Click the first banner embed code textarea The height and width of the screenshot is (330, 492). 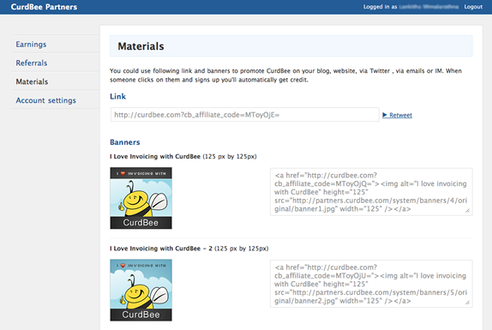coord(371,192)
